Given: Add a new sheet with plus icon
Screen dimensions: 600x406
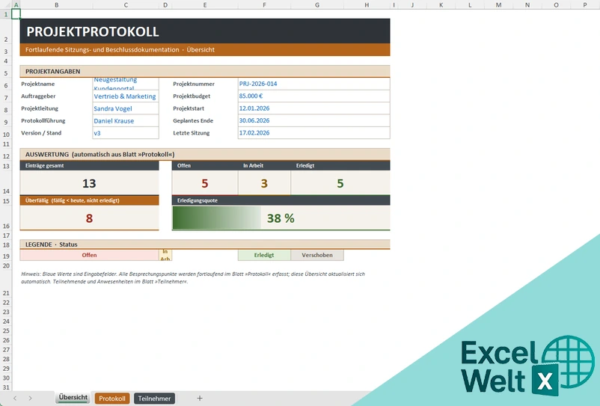Looking at the screenshot, I should click(x=200, y=399).
